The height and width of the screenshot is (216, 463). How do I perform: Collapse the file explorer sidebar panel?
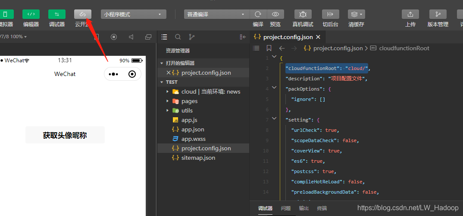[243, 37]
